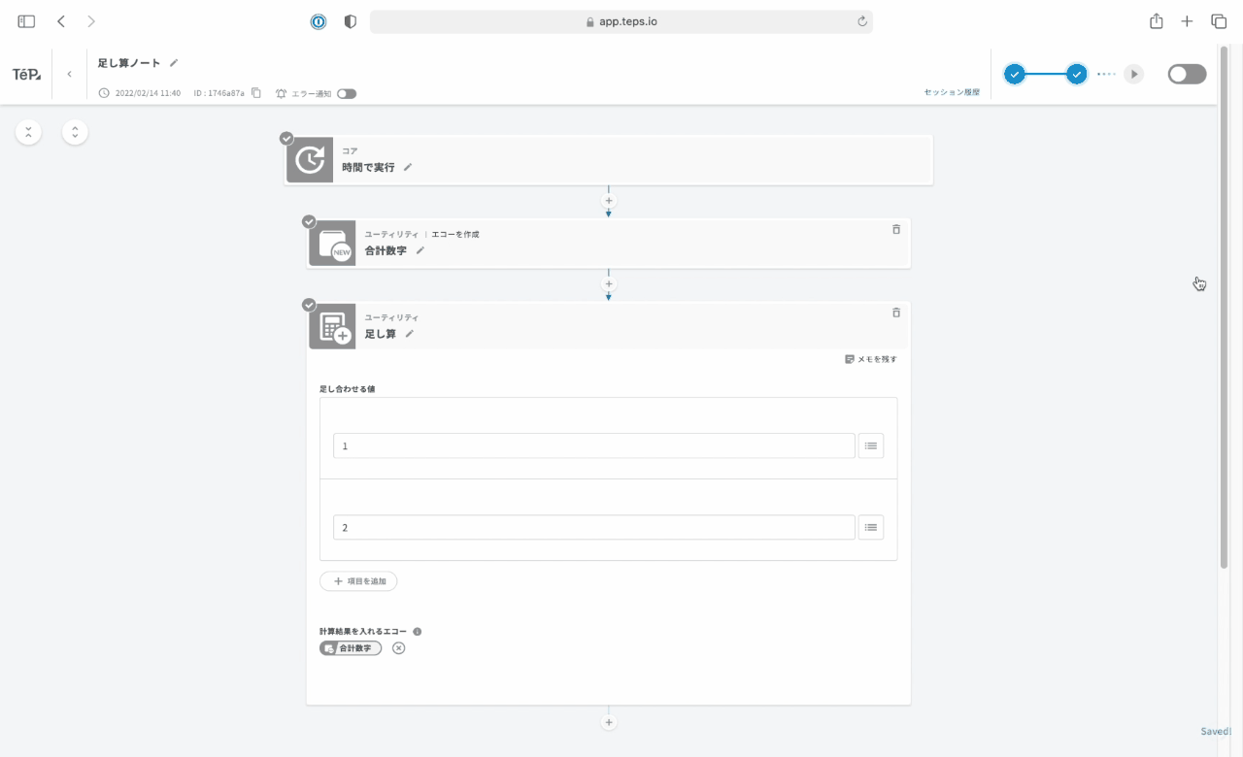Open list picker for first value field
Screen dimensions: 1243x757
click(x=870, y=445)
